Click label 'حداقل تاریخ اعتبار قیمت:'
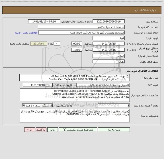The height and width of the screenshot is (159, 164). [149, 50]
